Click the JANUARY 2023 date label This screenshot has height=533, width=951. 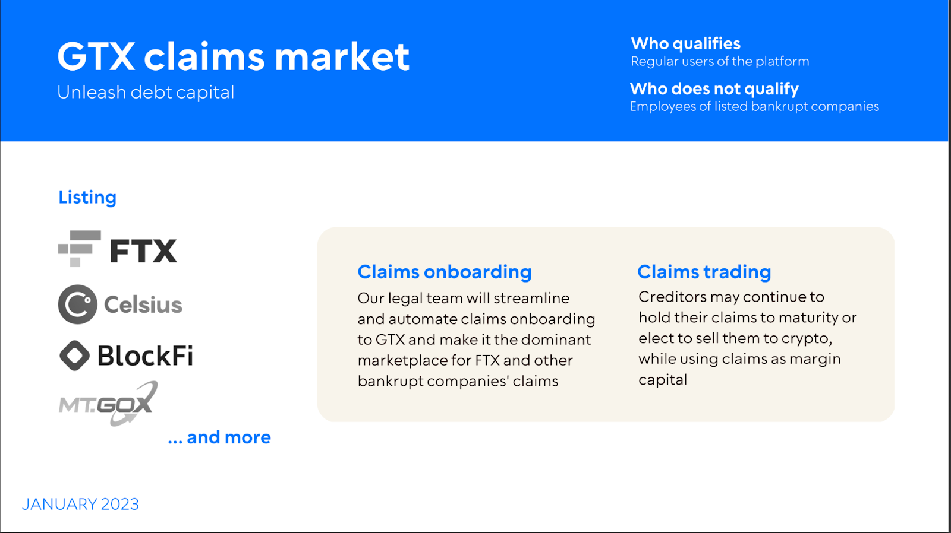[80, 504]
